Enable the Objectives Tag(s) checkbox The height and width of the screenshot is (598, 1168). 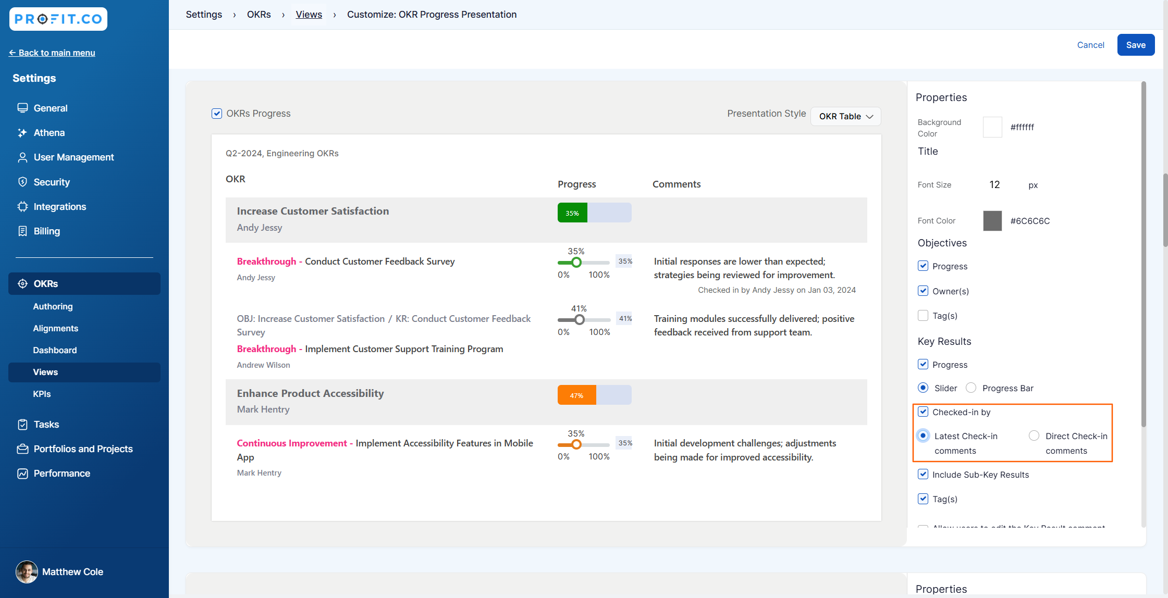click(923, 316)
